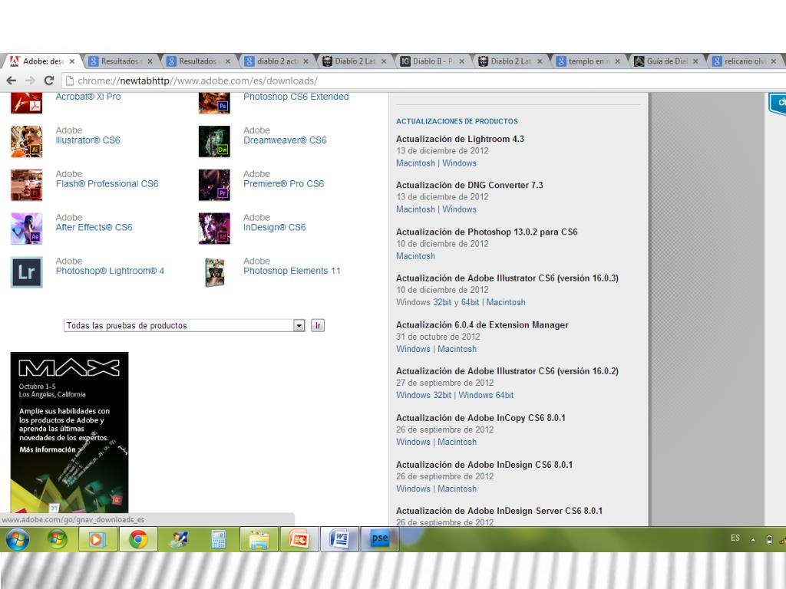The width and height of the screenshot is (786, 589).
Task: Open the After Effects CS6 product icon
Action: tap(27, 229)
